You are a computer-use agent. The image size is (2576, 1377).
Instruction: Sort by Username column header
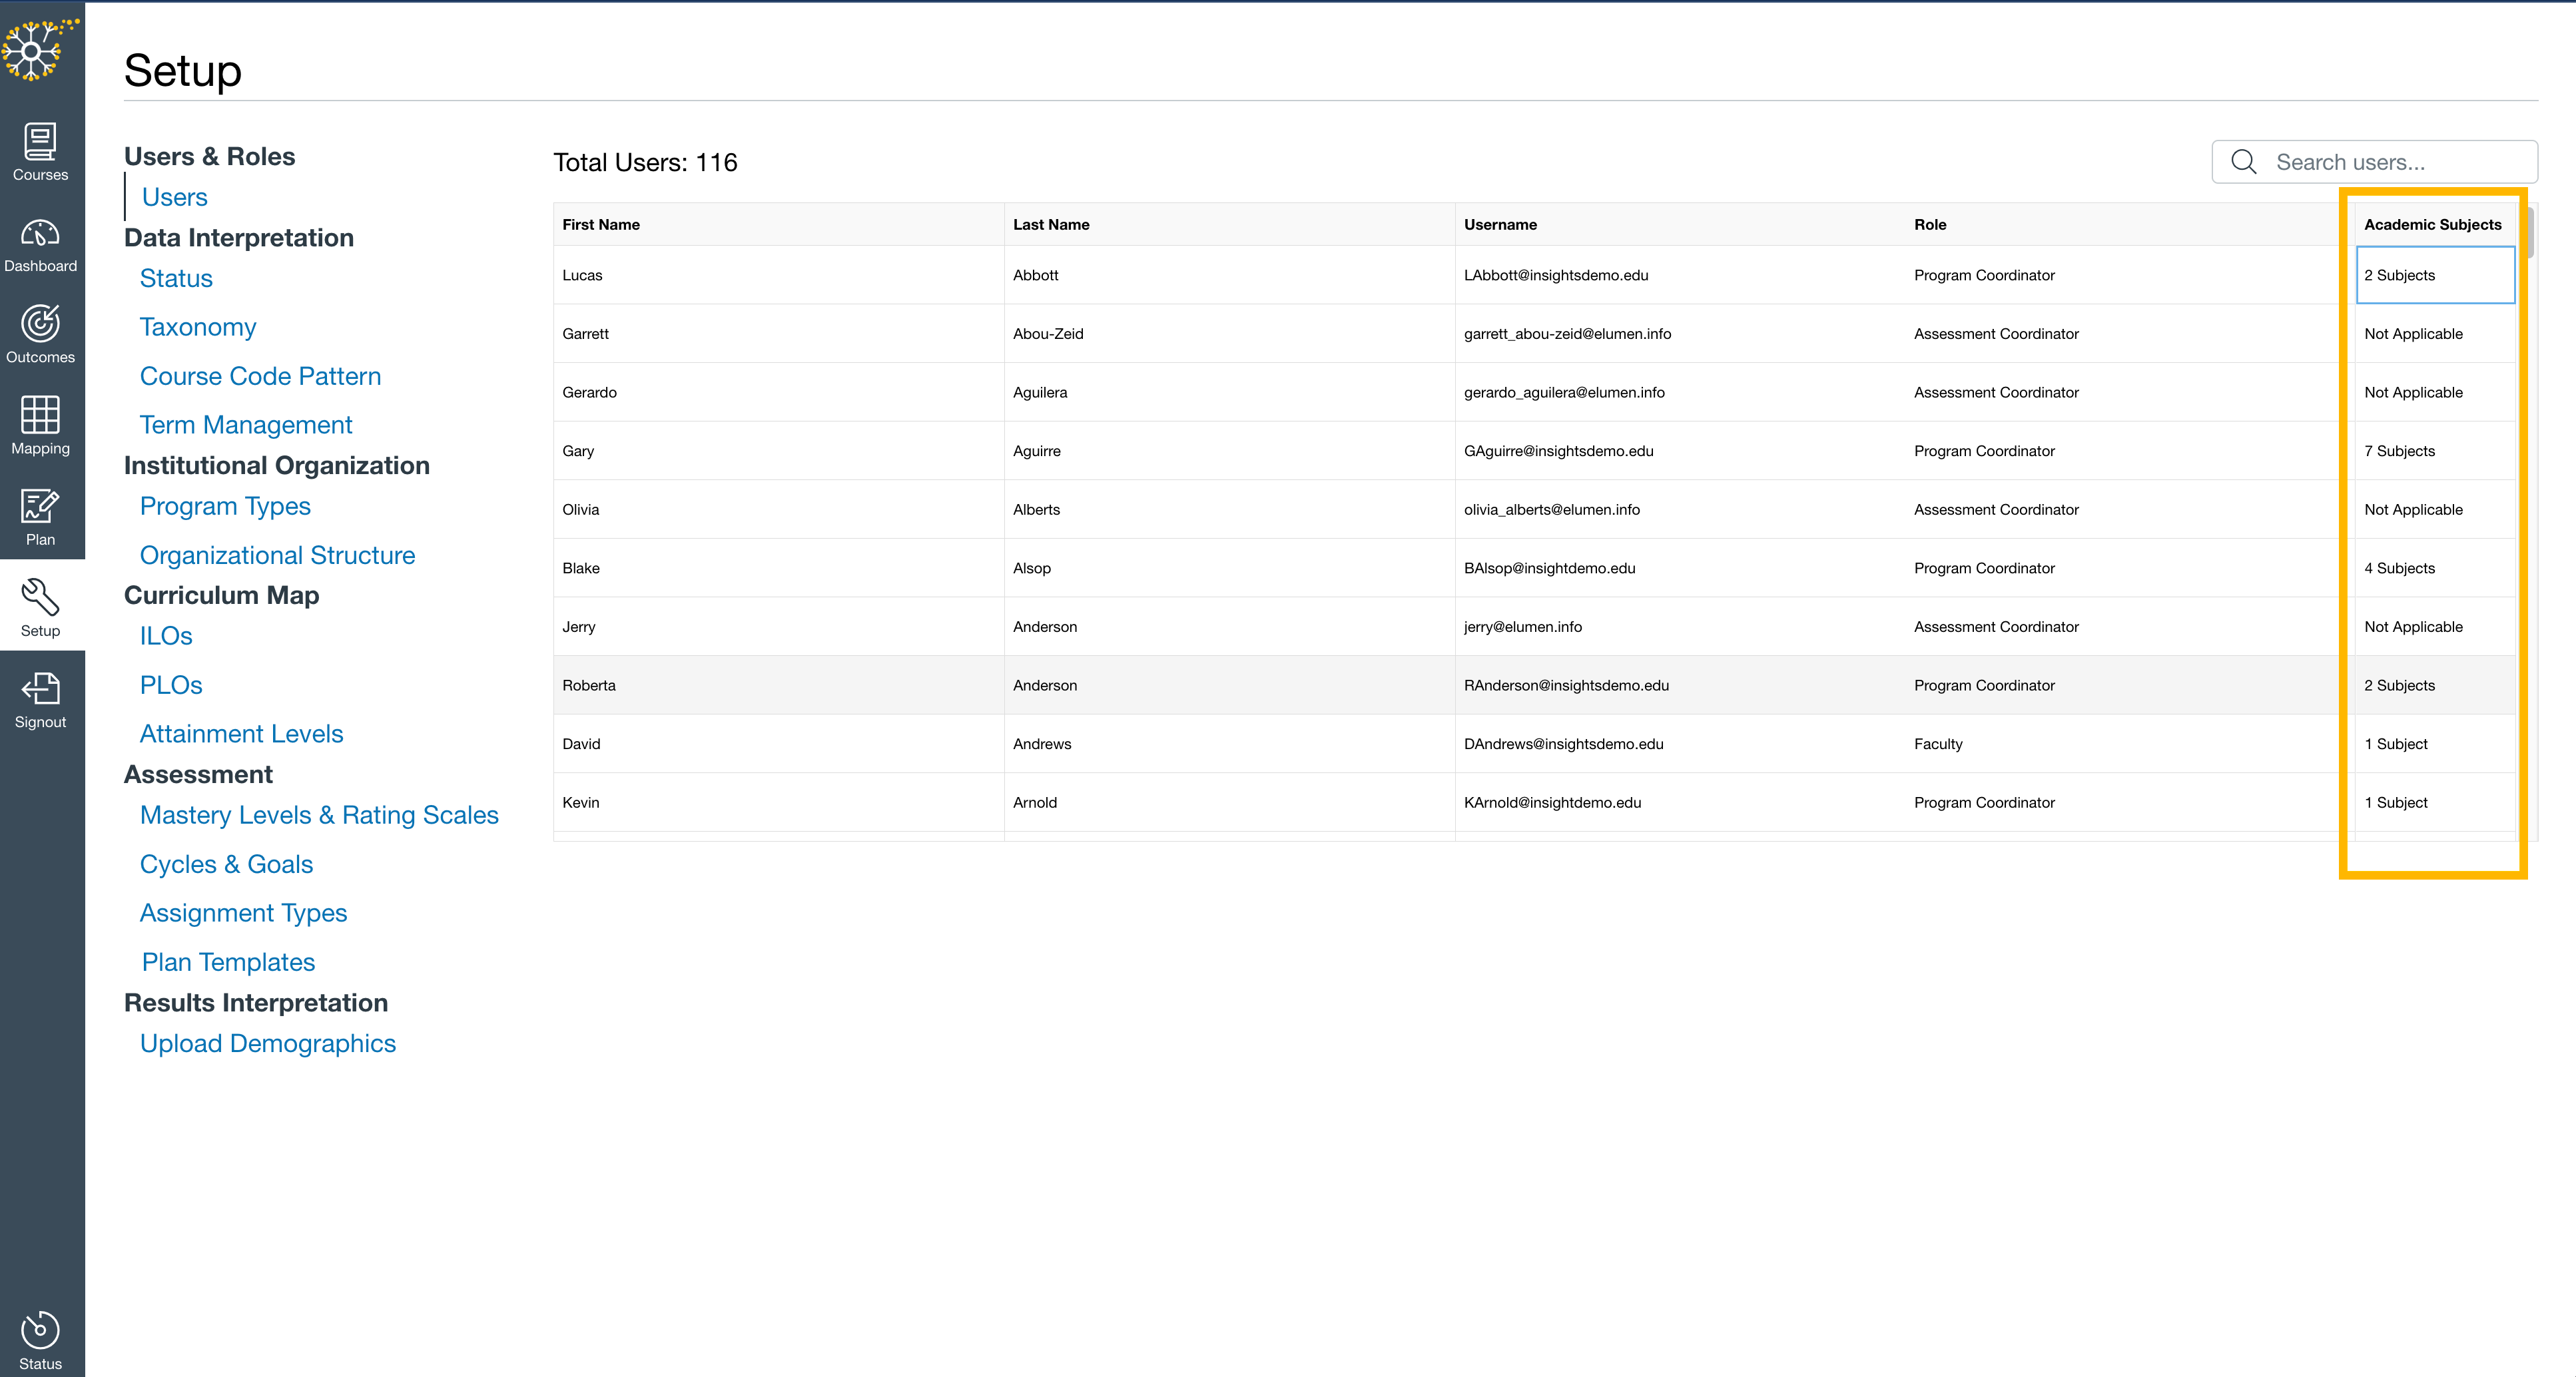(x=1680, y=224)
